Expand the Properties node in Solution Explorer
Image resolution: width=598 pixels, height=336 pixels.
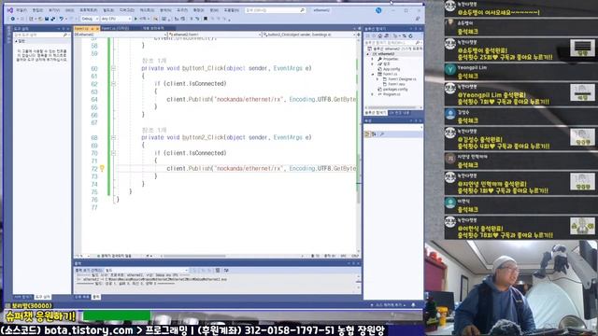[373, 59]
